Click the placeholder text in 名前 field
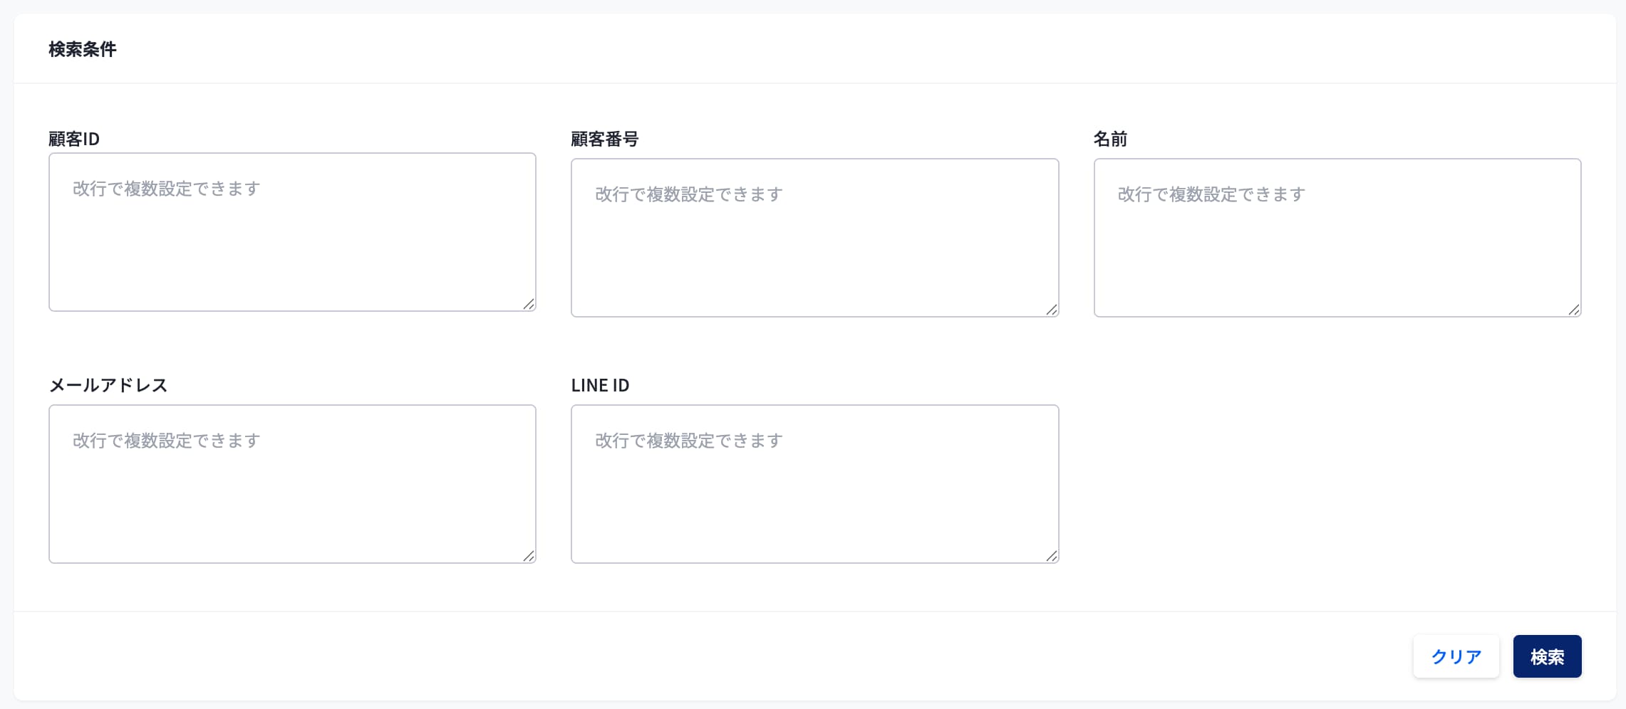Viewport: 1626px width, 709px height. pyautogui.click(x=1211, y=194)
